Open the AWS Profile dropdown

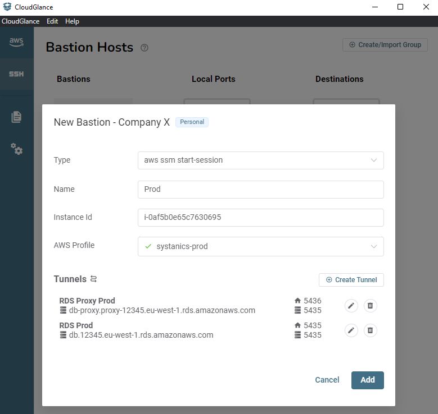(261, 246)
